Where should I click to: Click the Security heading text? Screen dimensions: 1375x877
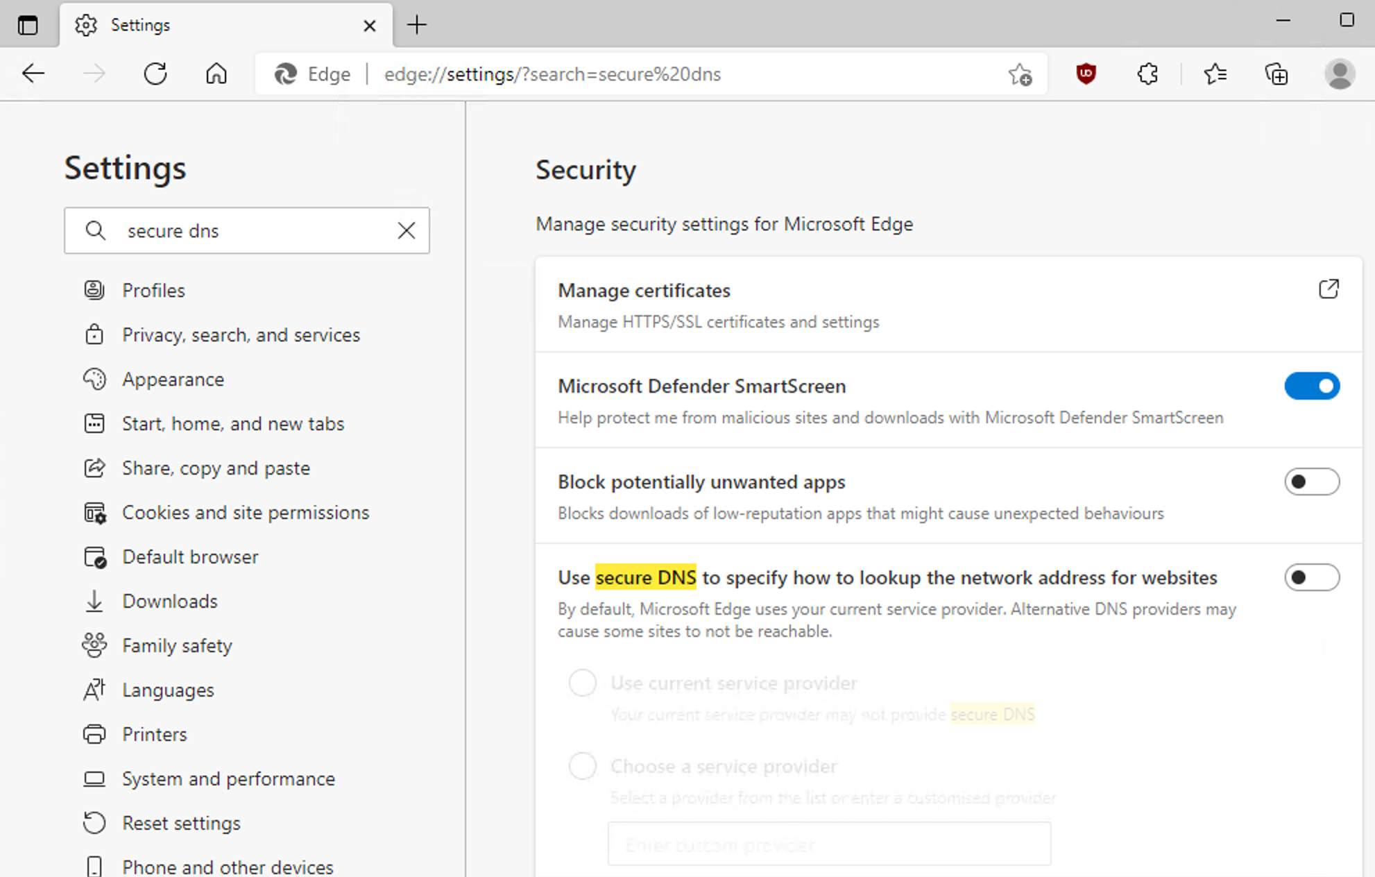click(x=586, y=170)
